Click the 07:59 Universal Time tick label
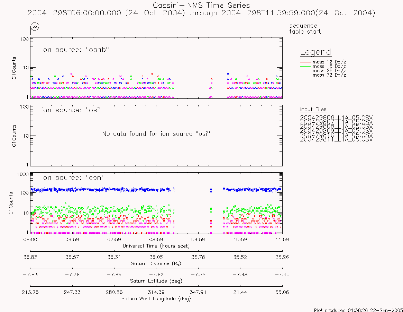403x312 pixels. pos(114,240)
